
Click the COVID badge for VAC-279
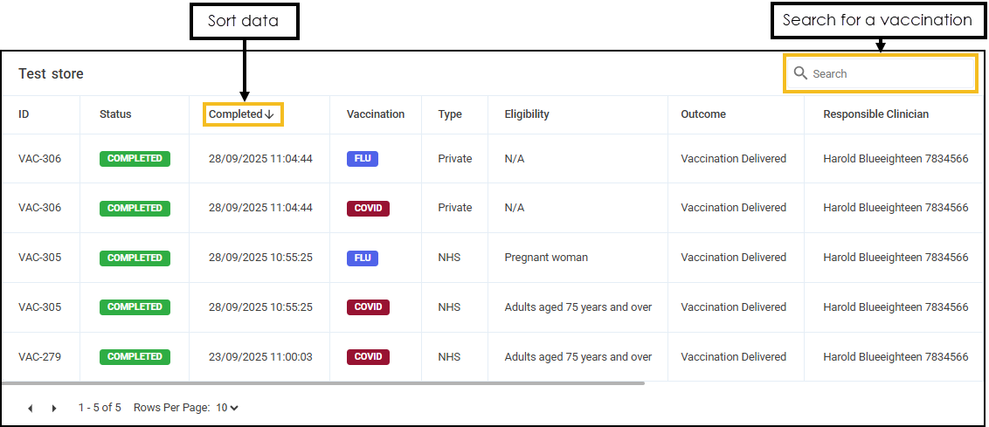368,357
